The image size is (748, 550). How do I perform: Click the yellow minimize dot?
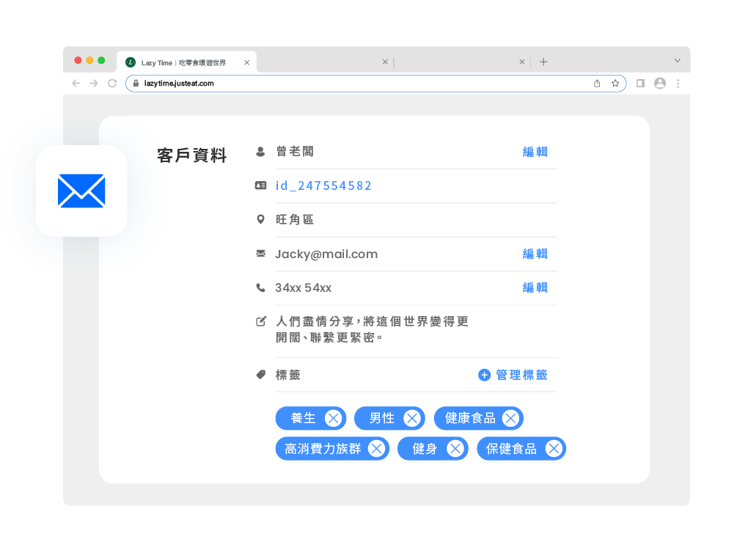(x=89, y=60)
